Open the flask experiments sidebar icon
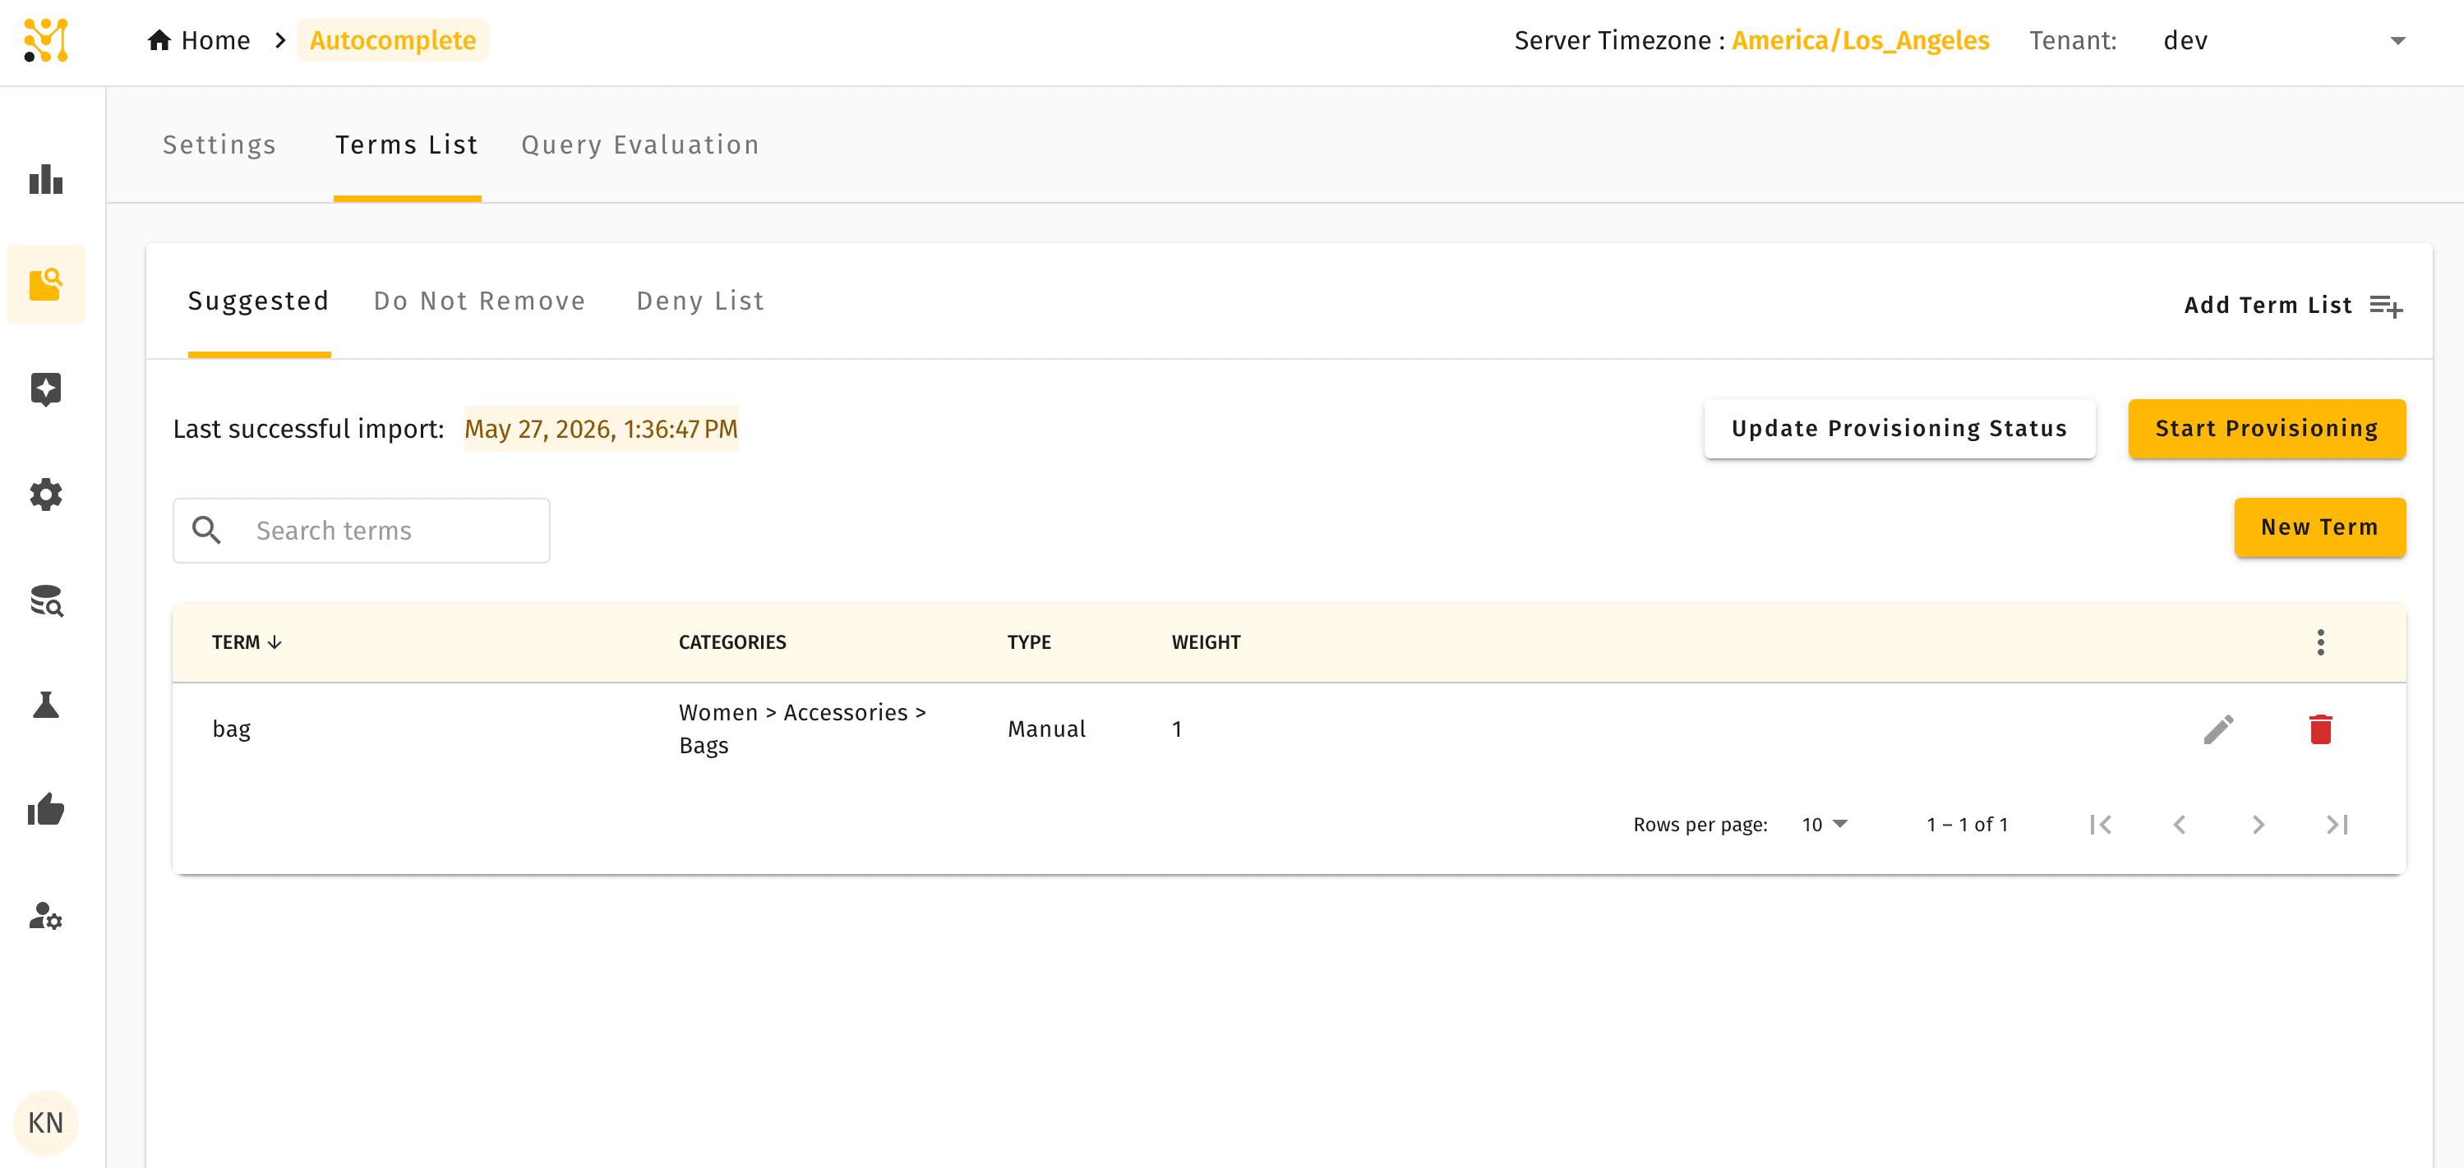 coord(46,706)
